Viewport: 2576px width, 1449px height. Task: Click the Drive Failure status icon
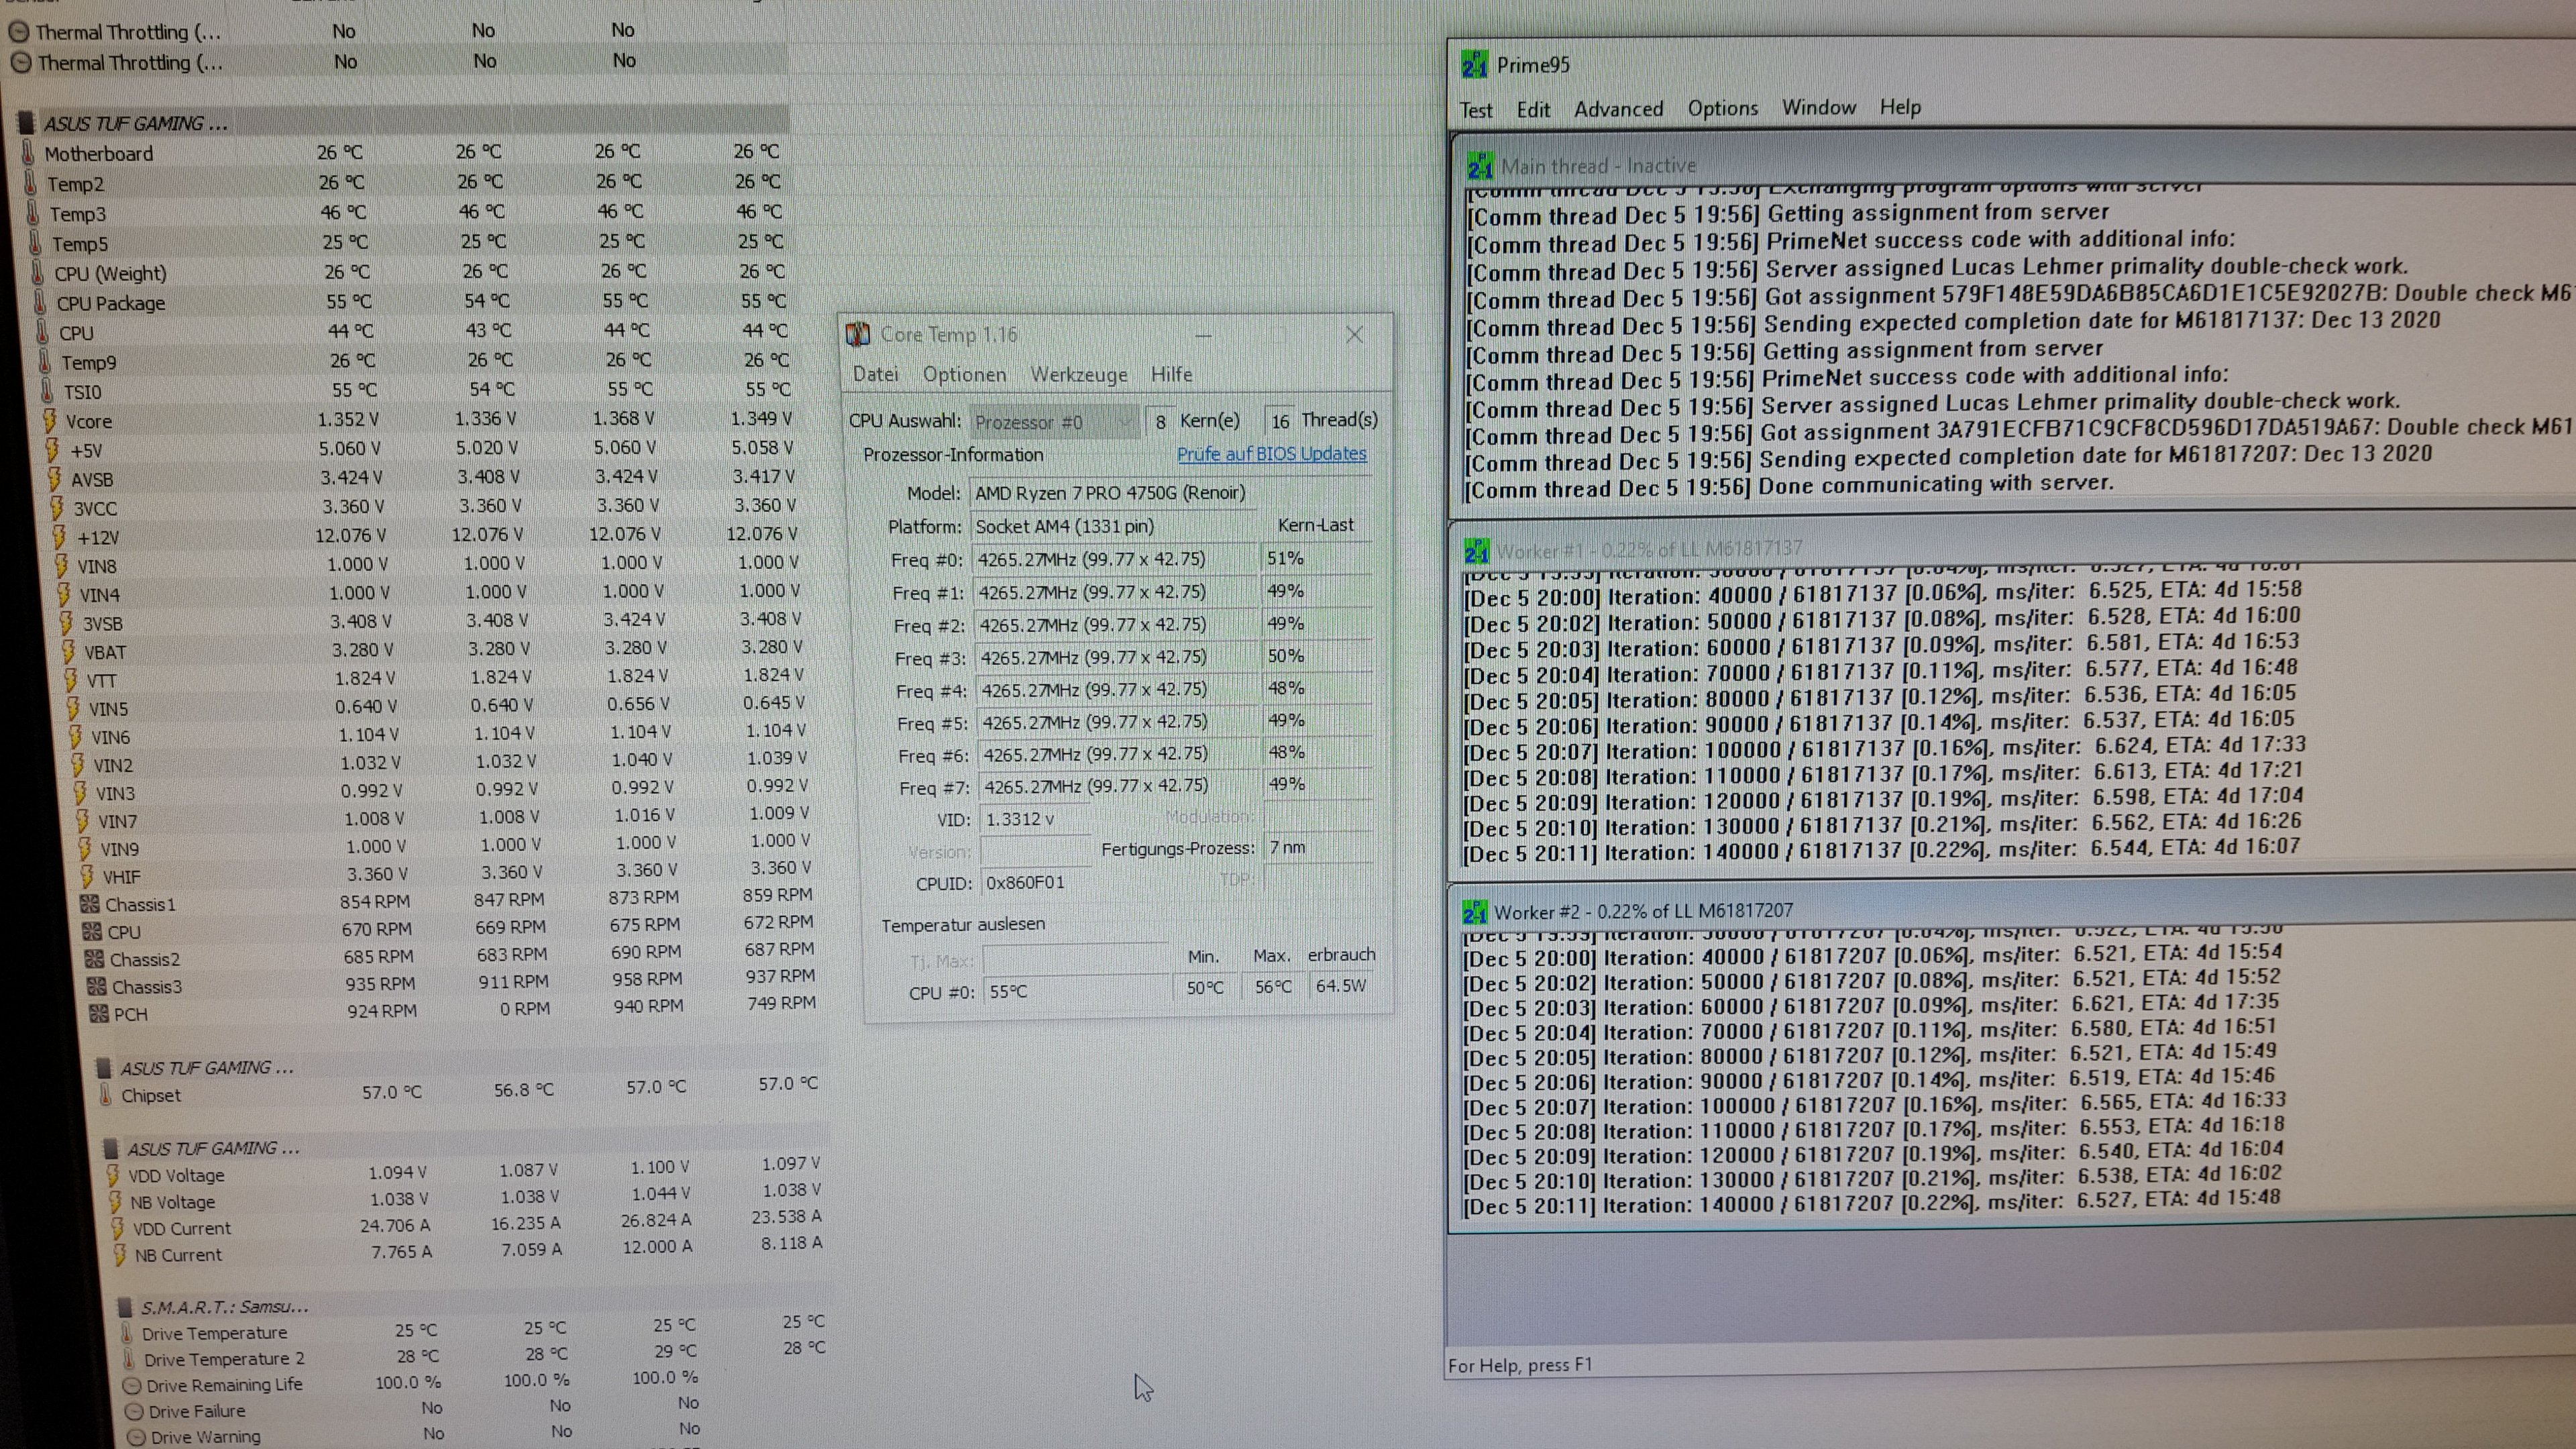(133, 1411)
